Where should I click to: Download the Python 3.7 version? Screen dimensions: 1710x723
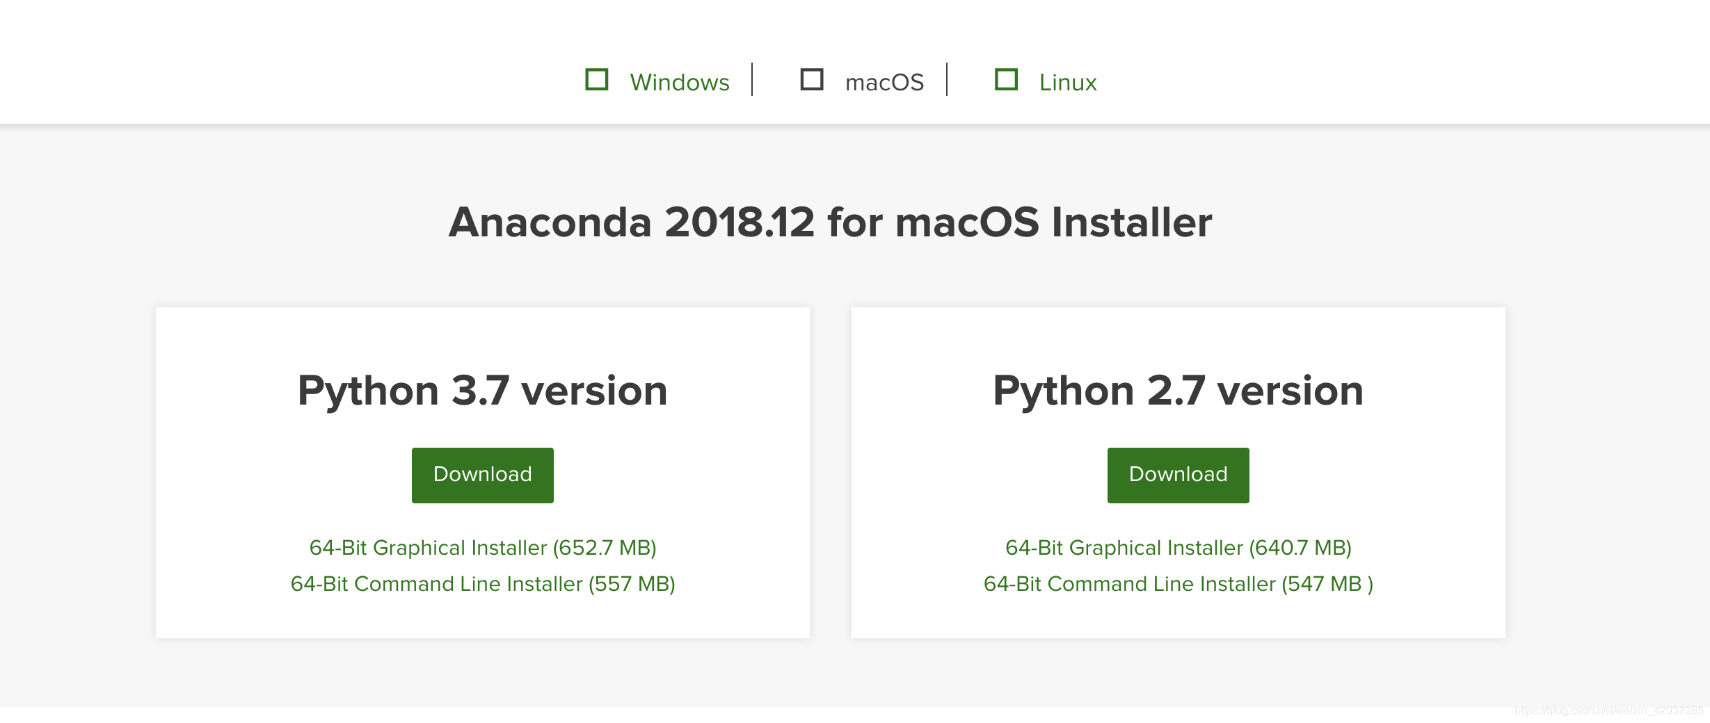pyautogui.click(x=483, y=476)
